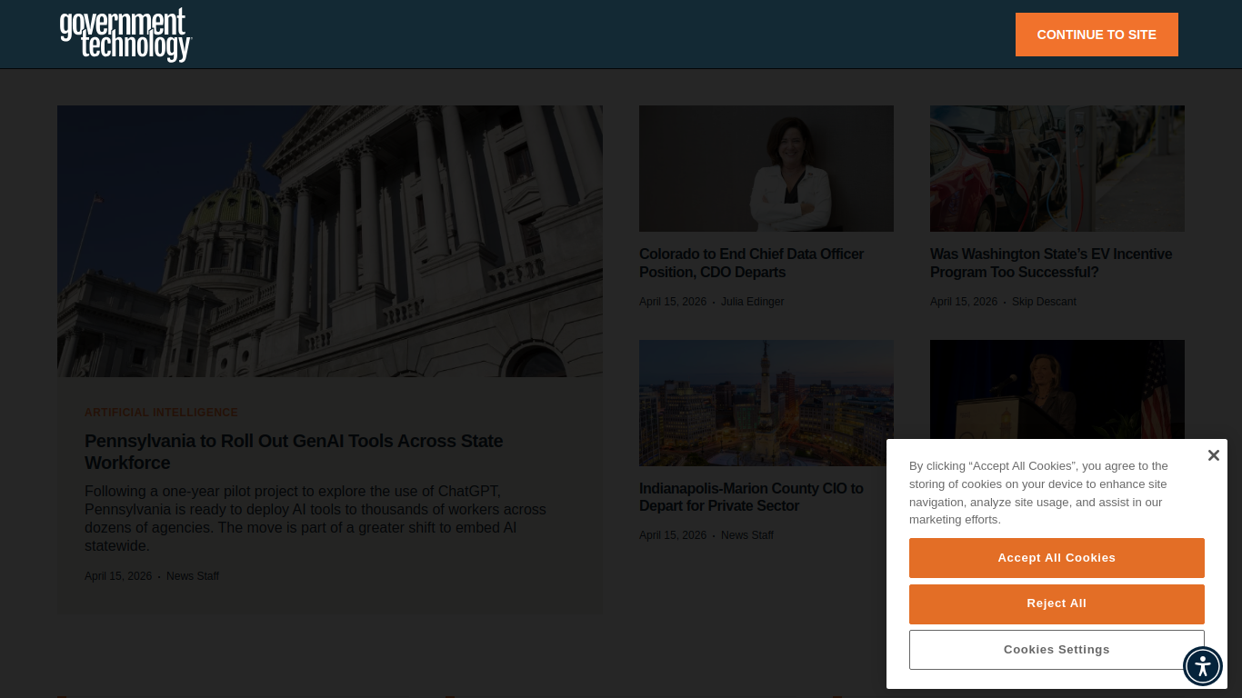This screenshot has height=698, width=1242.
Task: Open Pennsylvania GenAI Tools article headline
Action: coord(294,452)
